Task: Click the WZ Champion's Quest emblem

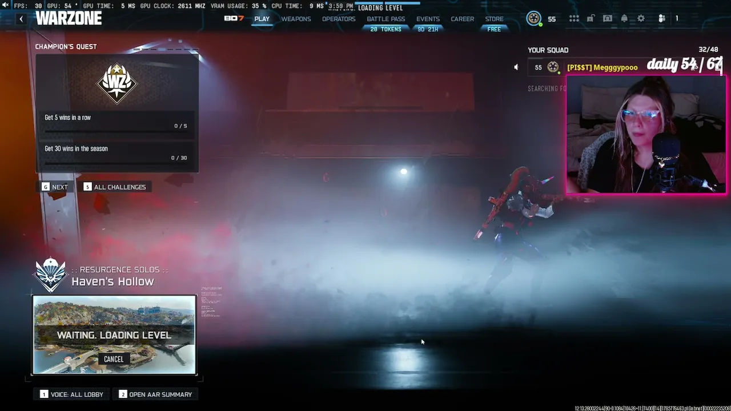Action: coord(117,83)
